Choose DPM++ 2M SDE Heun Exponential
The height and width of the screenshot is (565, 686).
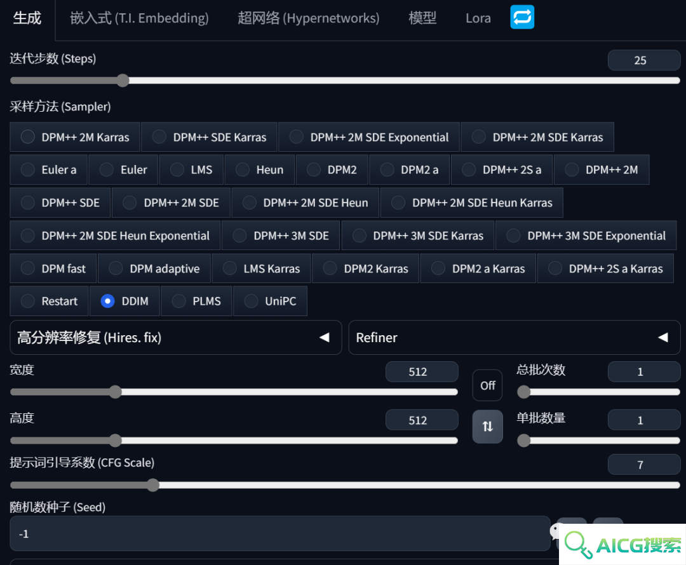pos(115,236)
